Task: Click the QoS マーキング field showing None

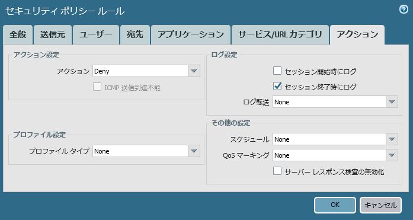Action: point(329,155)
